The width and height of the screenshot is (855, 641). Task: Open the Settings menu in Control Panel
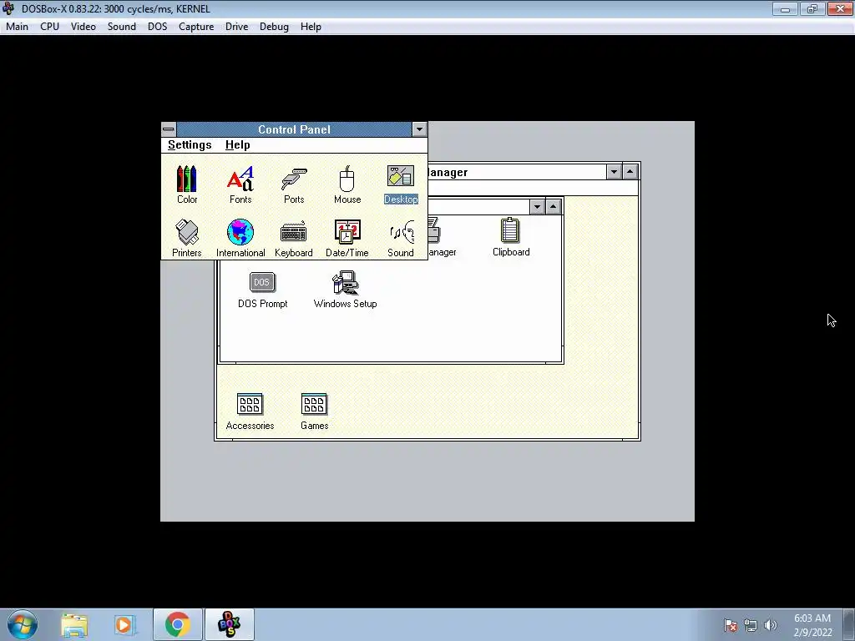(190, 145)
